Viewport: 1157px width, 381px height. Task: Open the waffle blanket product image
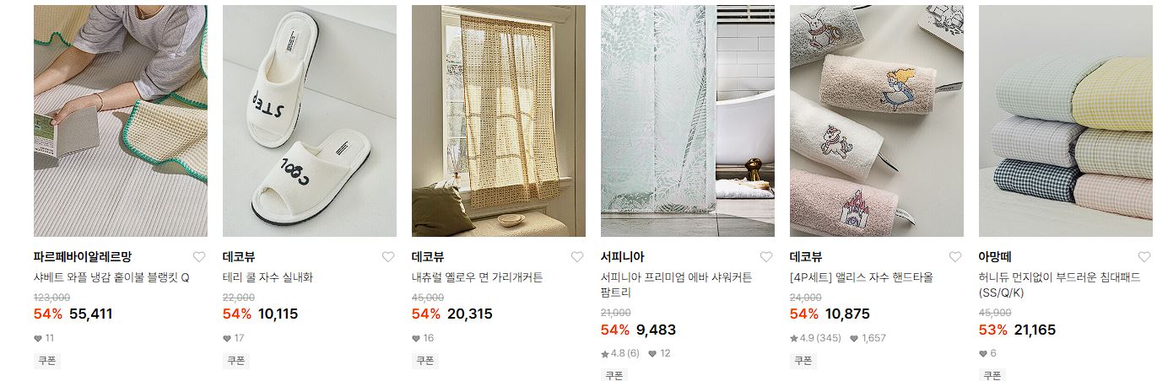(x=121, y=121)
